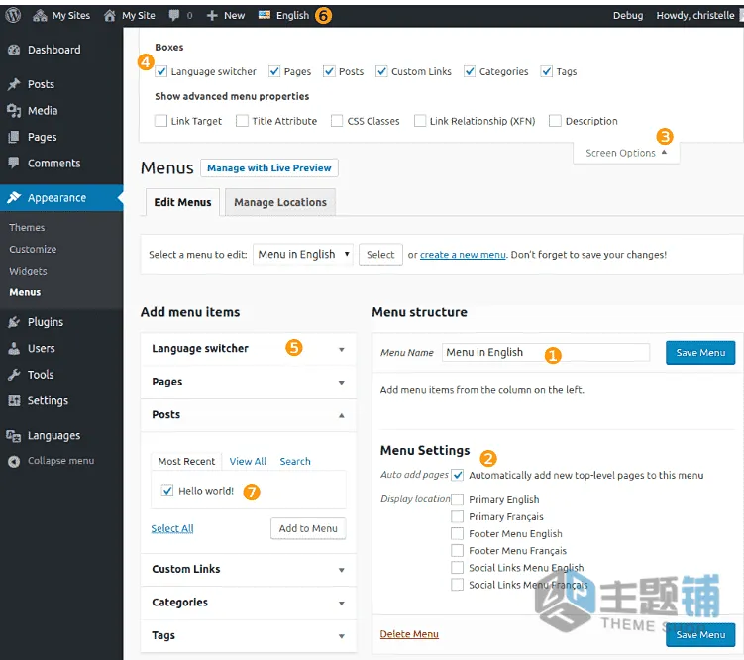Viewport: 744px width, 660px height.
Task: Switch to the View All posts tab
Action: tap(248, 461)
